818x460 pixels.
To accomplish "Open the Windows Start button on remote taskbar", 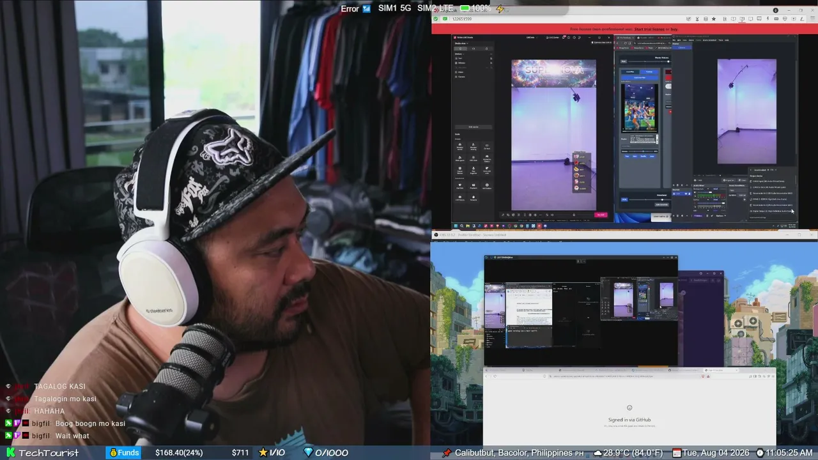I will 456,226.
